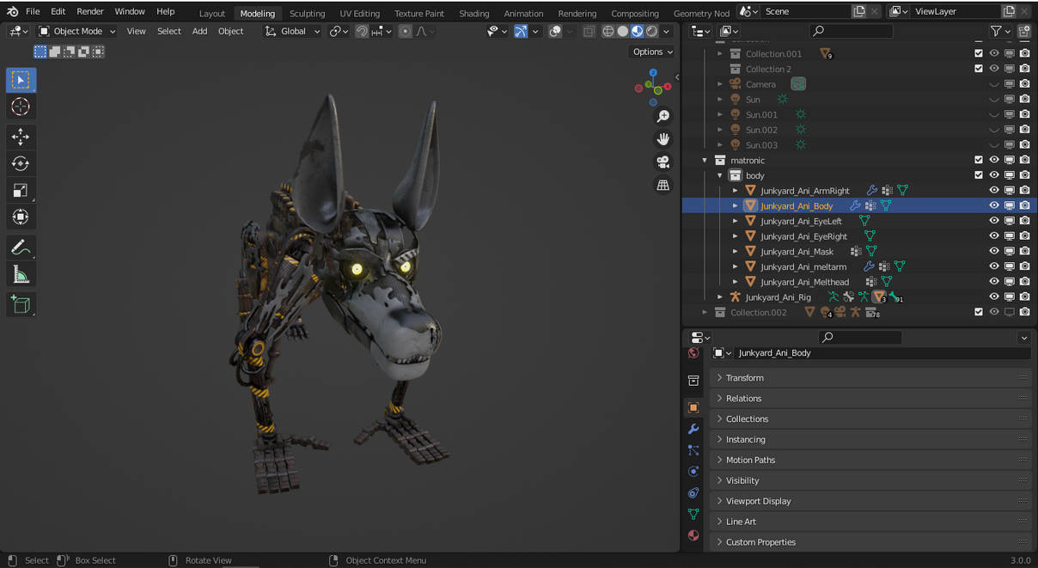Image resolution: width=1038 pixels, height=568 pixels.
Task: Disable the matronic collection checkbox
Action: [x=978, y=159]
